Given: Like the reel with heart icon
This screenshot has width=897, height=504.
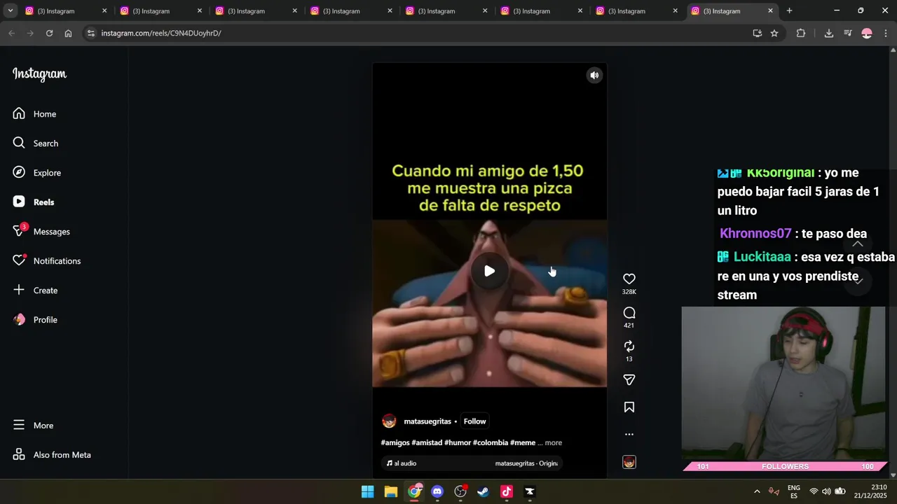Looking at the screenshot, I should point(629,279).
